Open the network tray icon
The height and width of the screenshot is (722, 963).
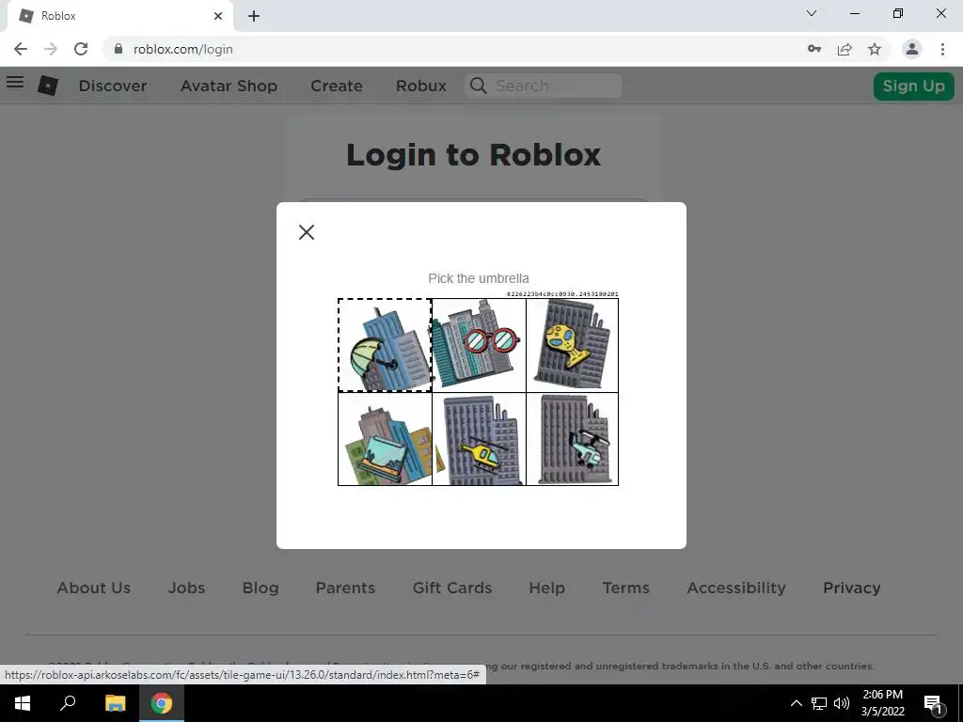pyautogui.click(x=819, y=703)
